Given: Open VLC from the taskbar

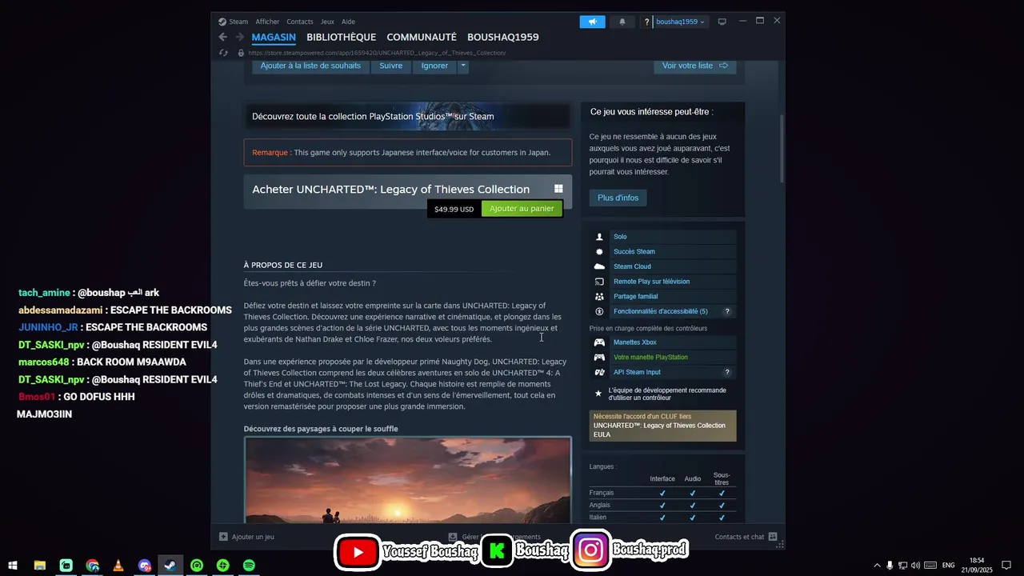Looking at the screenshot, I should 118,566.
